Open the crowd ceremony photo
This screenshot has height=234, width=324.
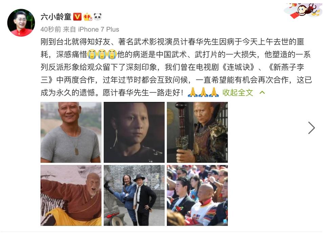coord(197,195)
